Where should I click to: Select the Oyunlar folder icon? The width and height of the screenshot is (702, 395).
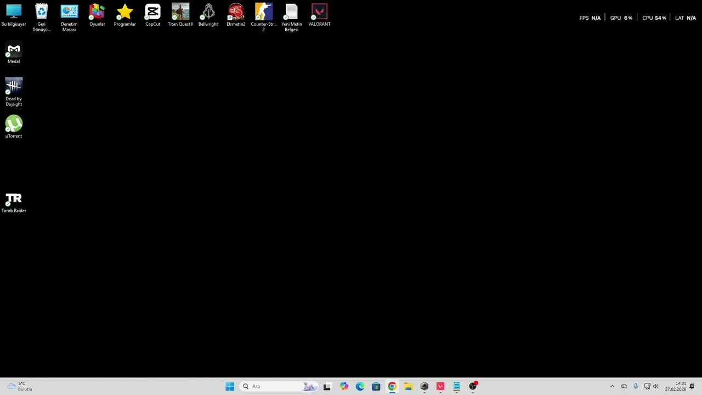97,15
